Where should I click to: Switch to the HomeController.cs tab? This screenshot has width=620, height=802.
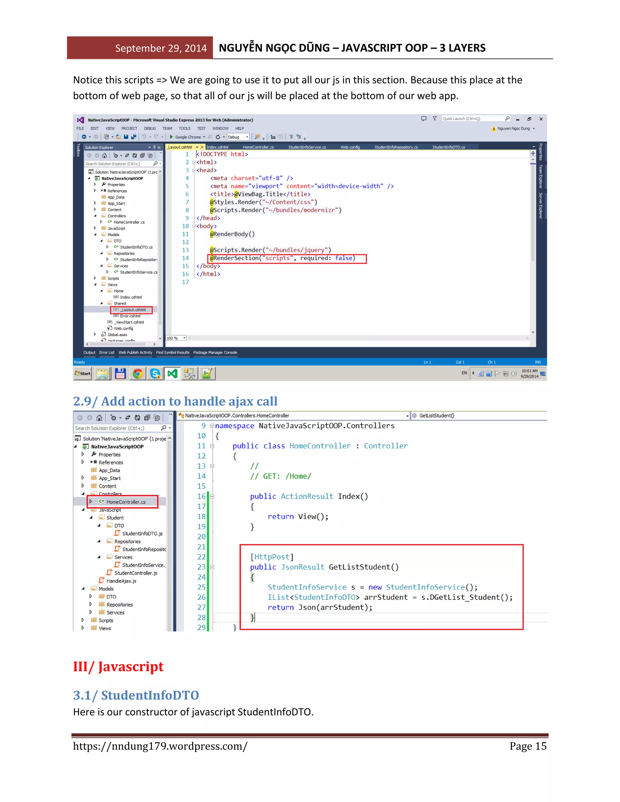coord(258,147)
